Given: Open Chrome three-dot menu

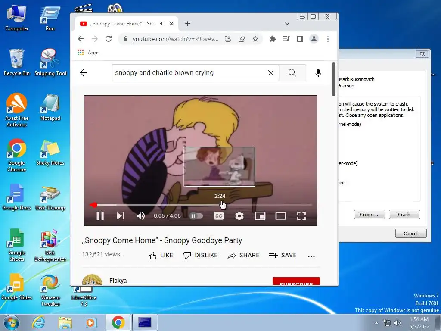Looking at the screenshot, I should (328, 39).
